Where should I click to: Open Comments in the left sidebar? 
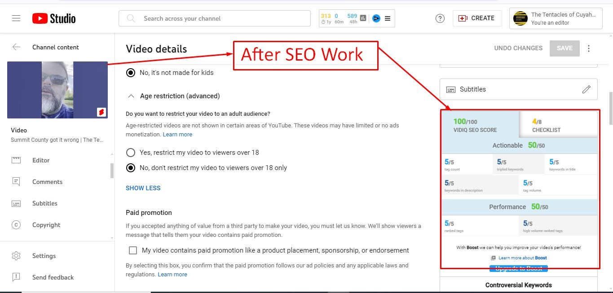click(x=47, y=182)
